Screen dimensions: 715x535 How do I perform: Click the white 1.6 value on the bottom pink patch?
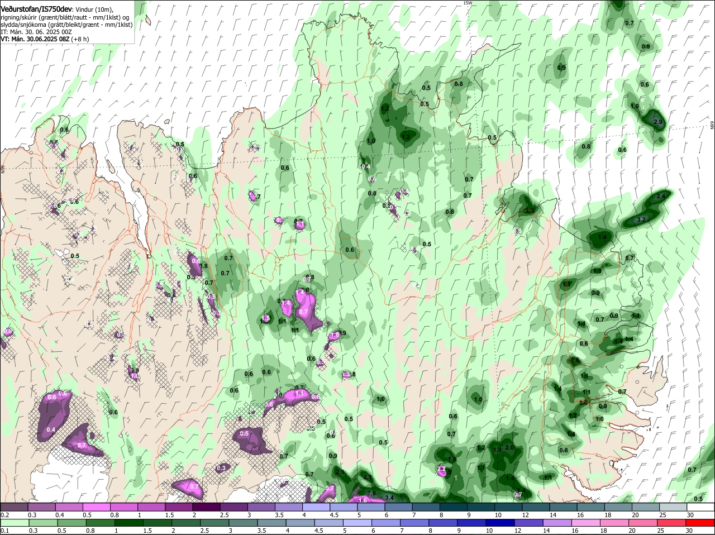pyautogui.click(x=362, y=500)
